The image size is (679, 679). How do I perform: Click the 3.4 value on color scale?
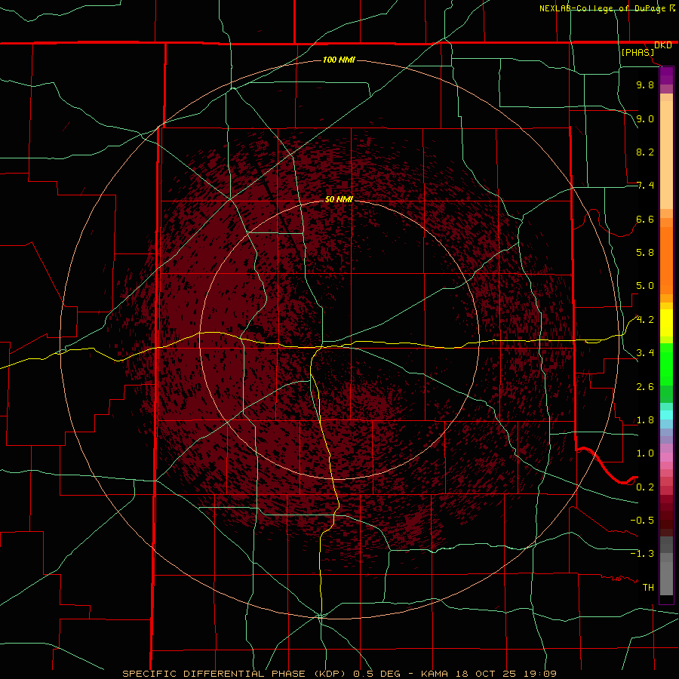click(x=645, y=353)
